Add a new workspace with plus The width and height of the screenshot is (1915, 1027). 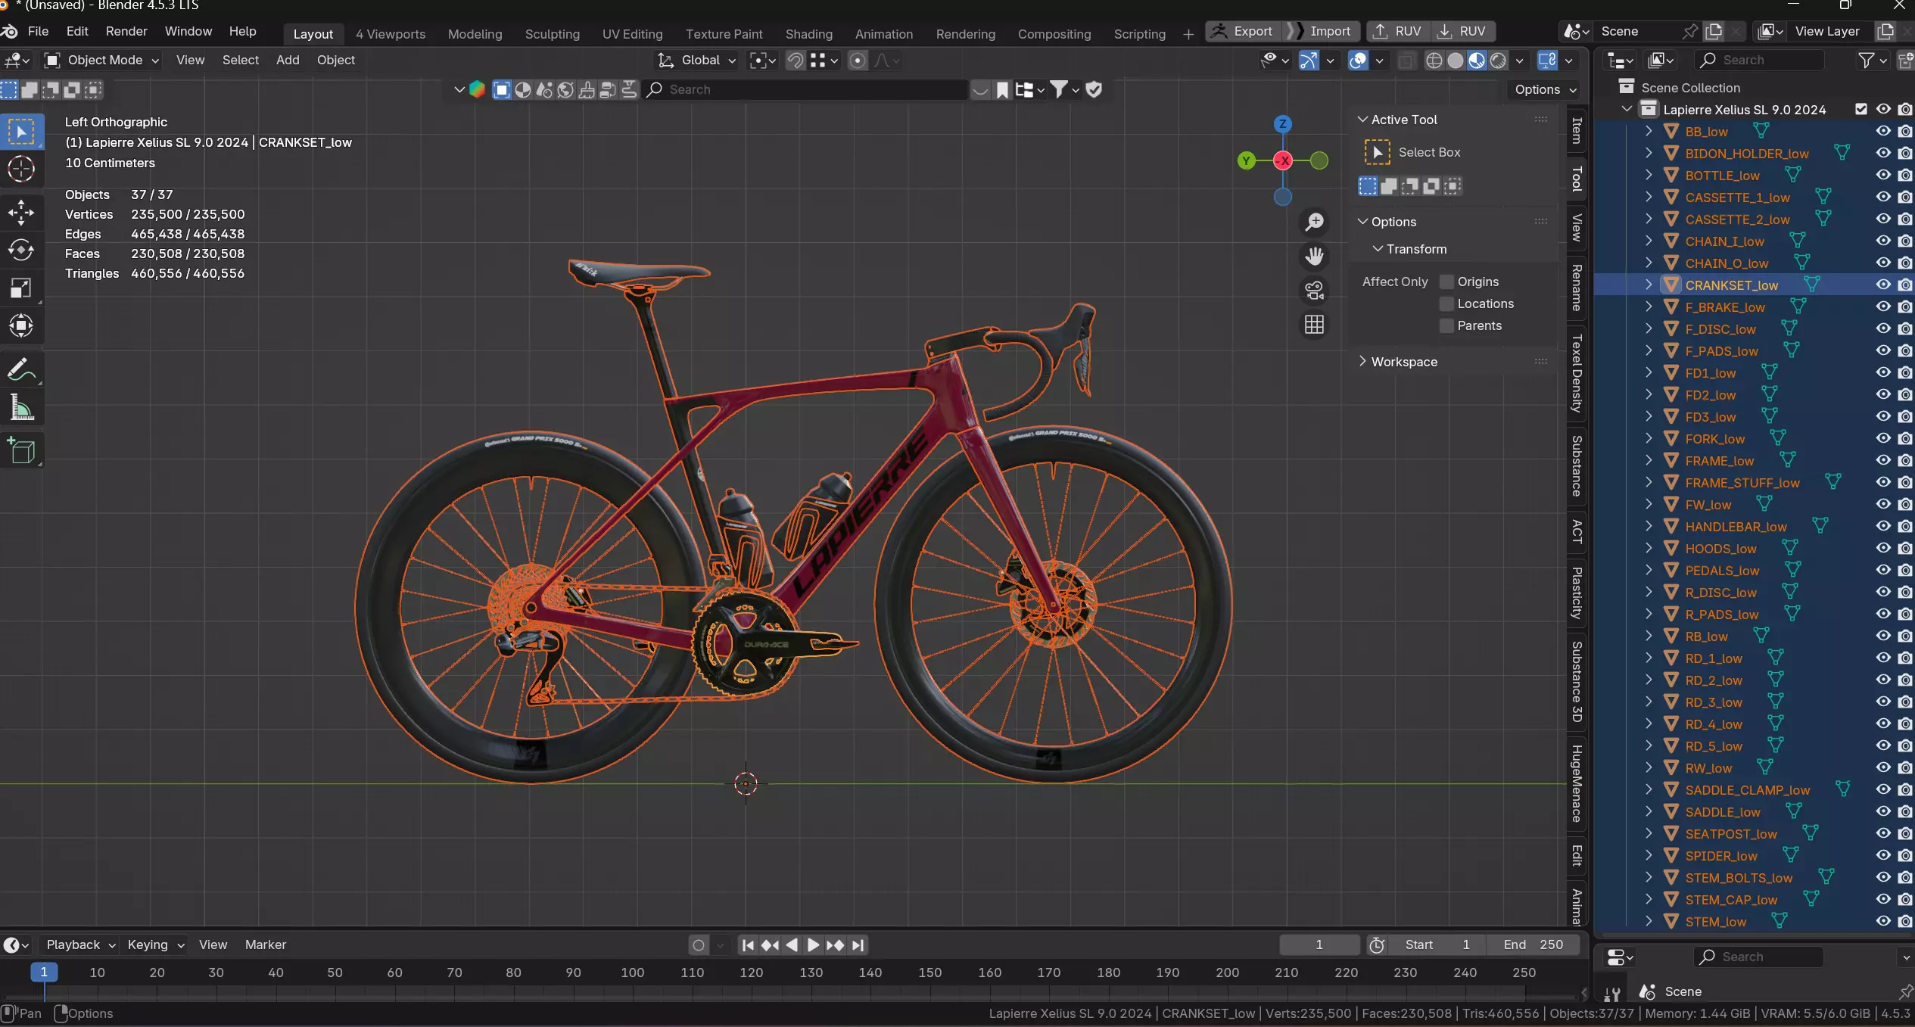1188,34
